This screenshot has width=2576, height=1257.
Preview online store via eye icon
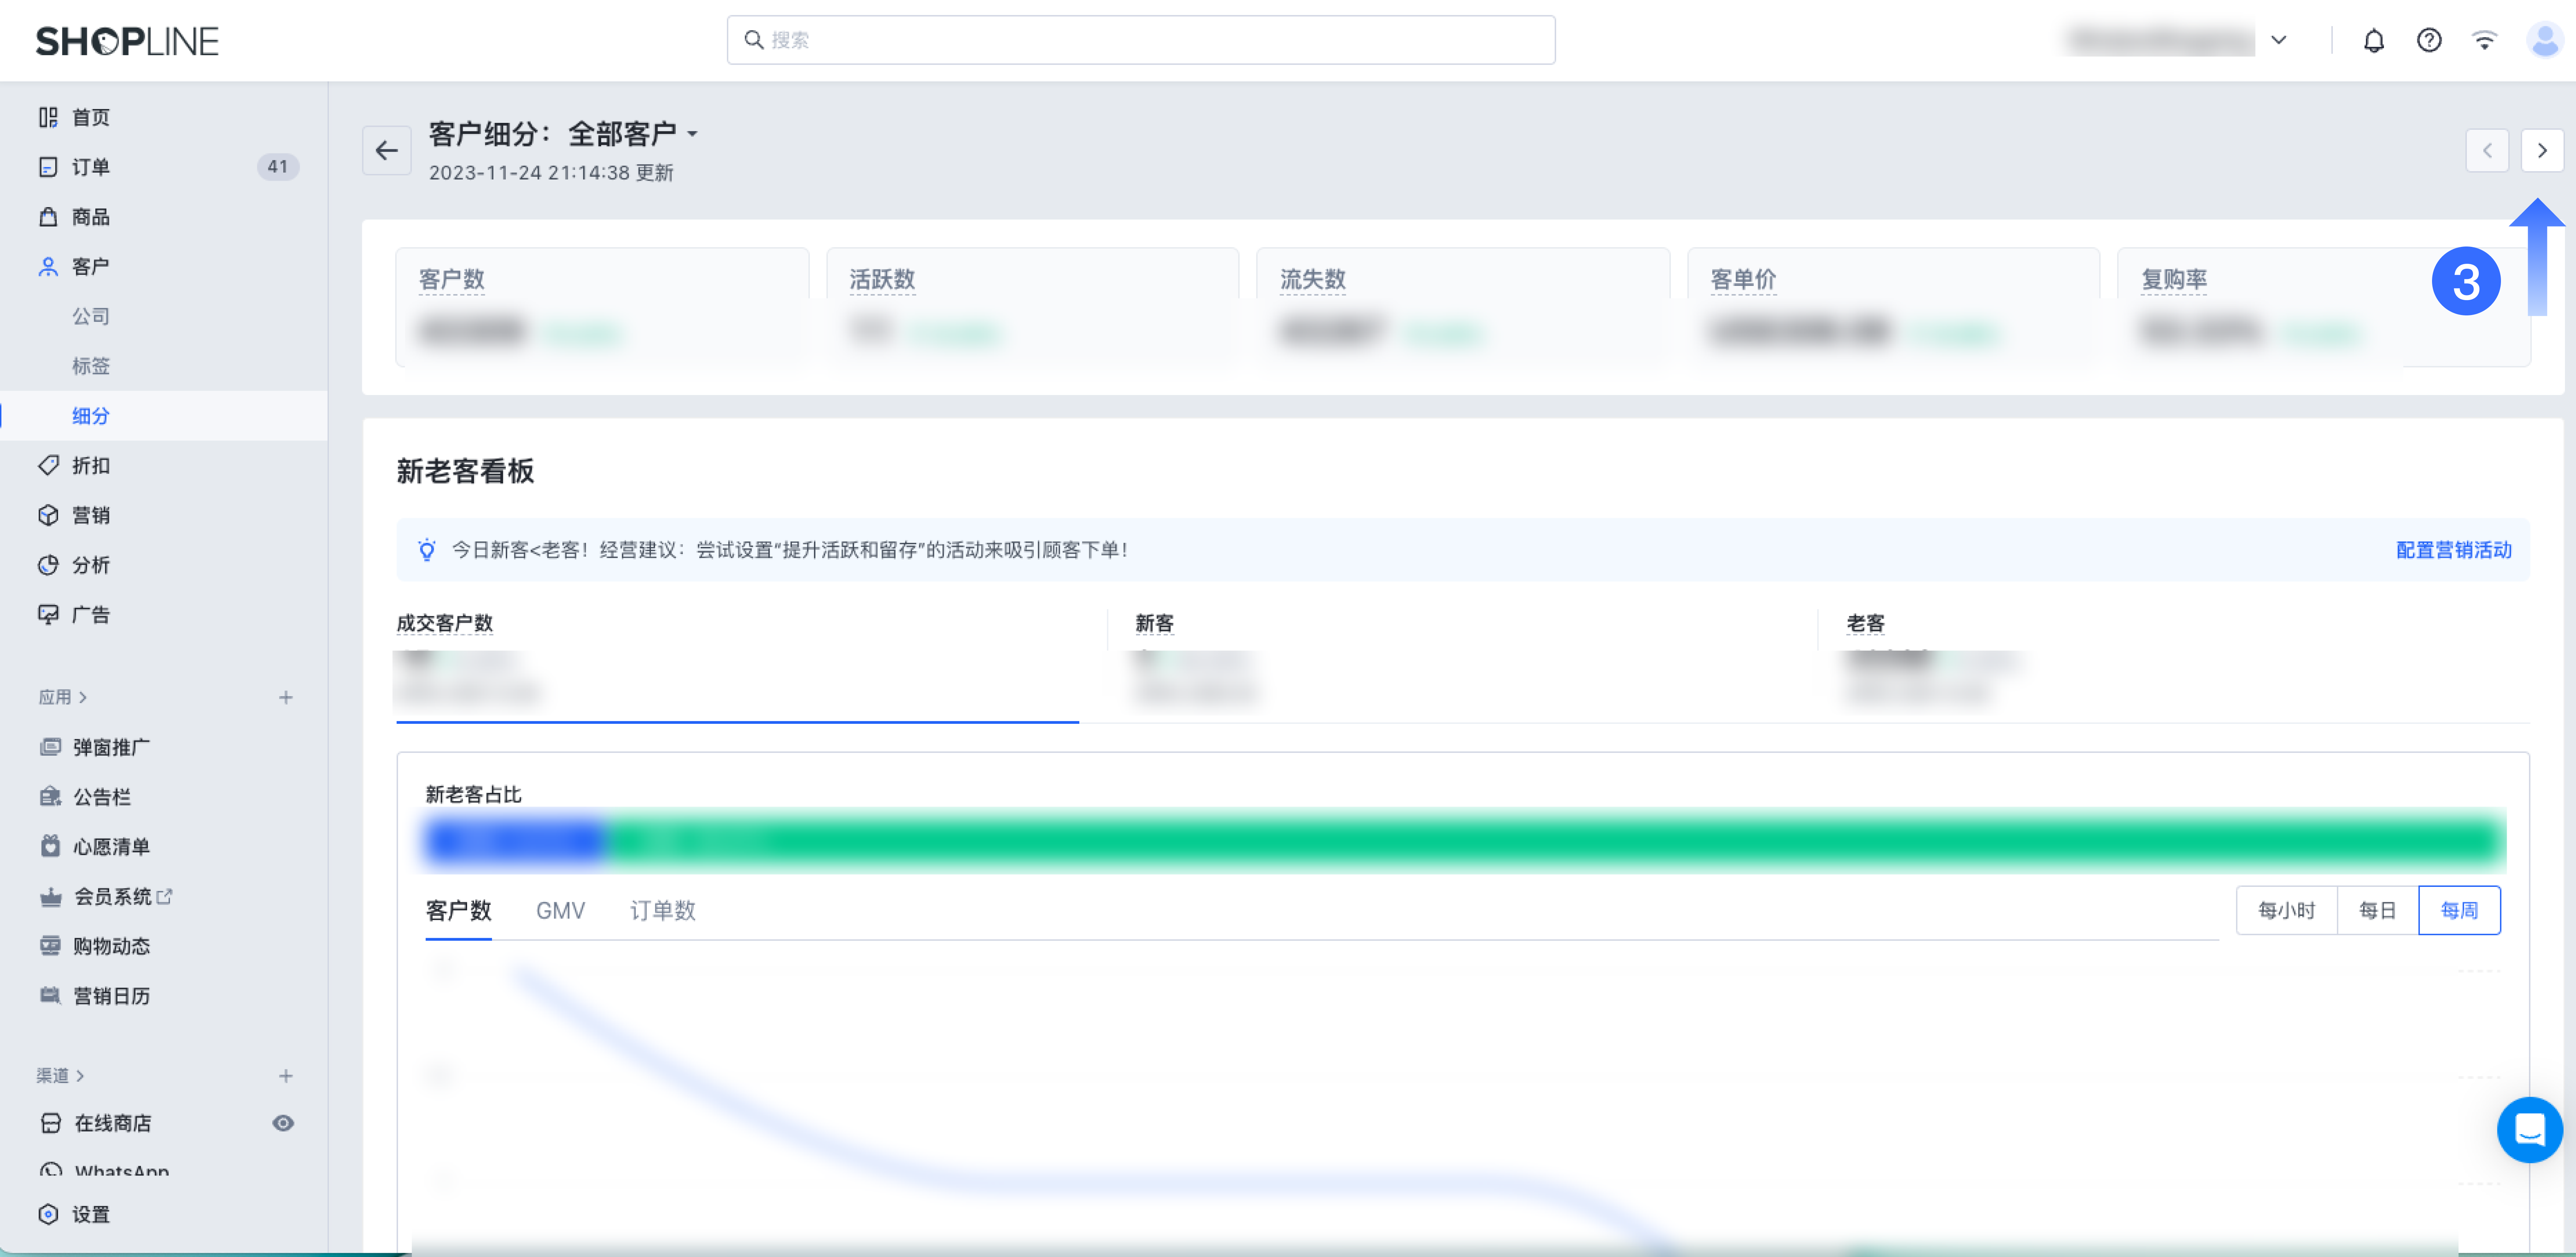point(283,1123)
